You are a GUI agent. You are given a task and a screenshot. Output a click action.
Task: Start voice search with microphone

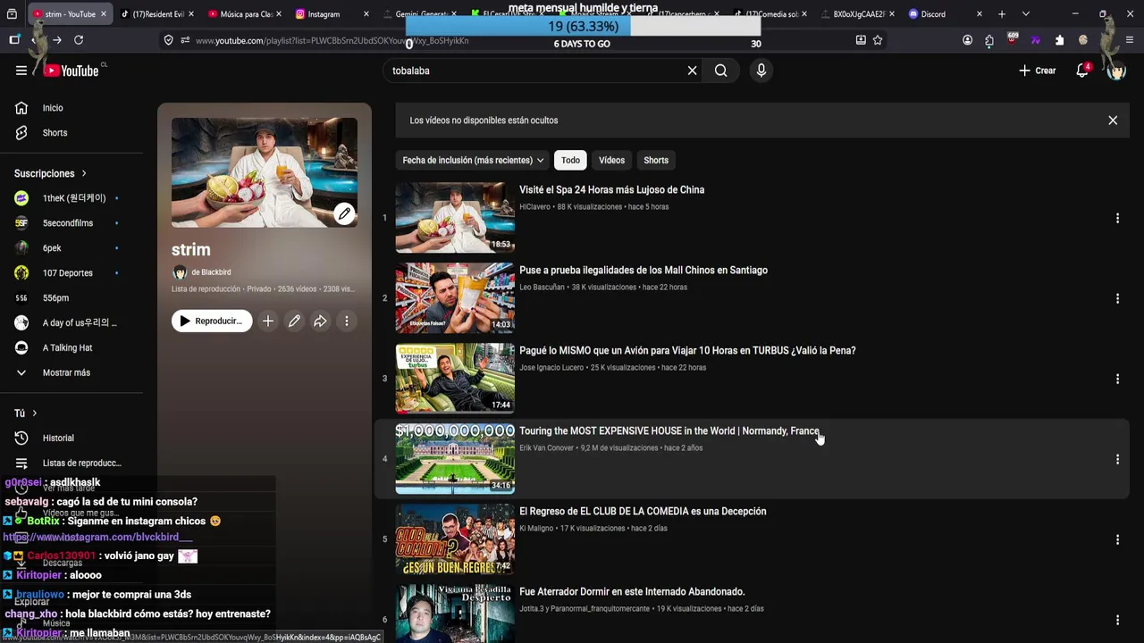[x=761, y=71]
